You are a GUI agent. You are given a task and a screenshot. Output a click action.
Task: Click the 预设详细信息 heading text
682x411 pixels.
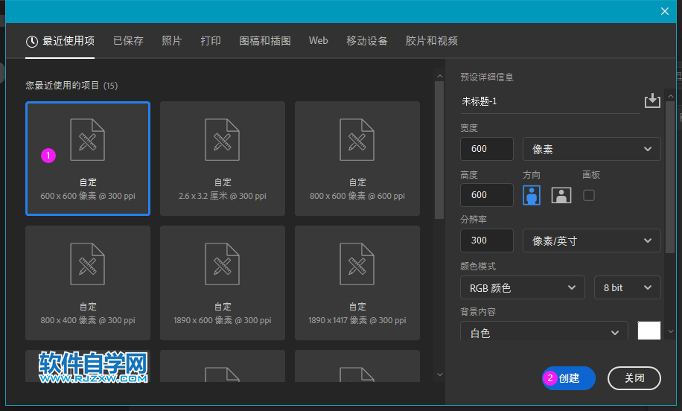pyautogui.click(x=487, y=77)
